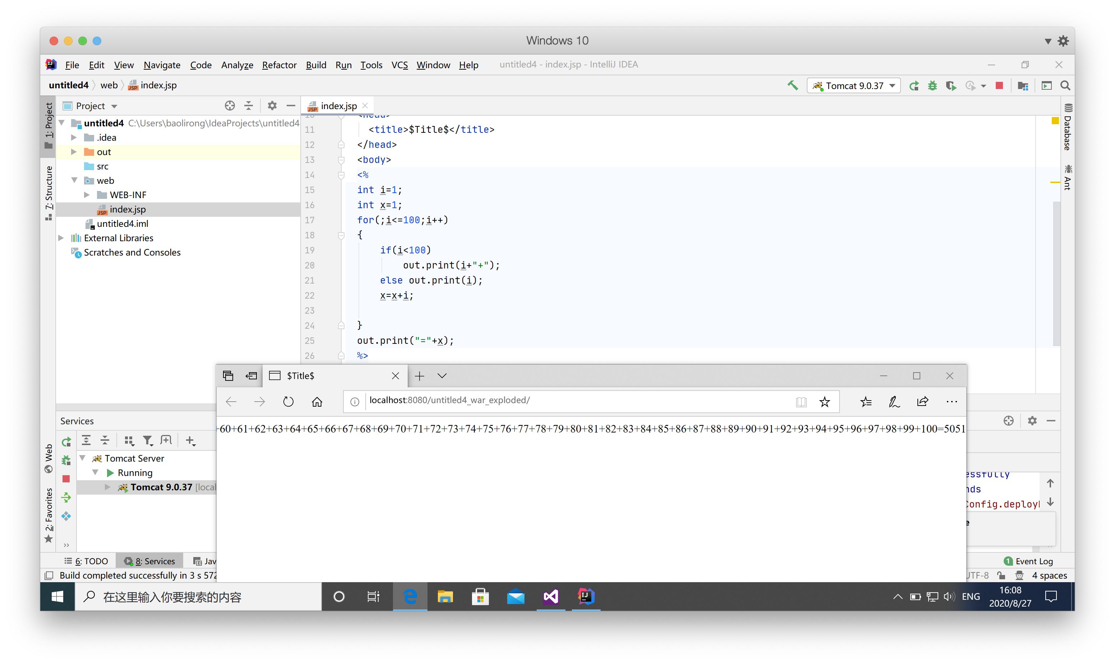Toggle the 7: Structure tool window

tap(48, 193)
